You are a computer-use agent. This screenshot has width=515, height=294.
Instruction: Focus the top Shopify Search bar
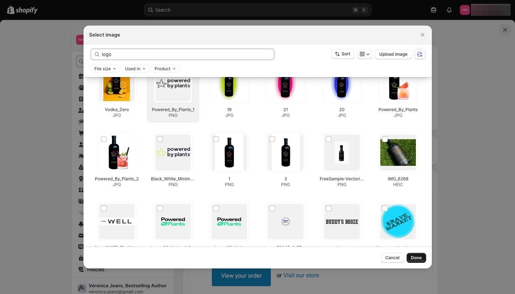point(257,10)
